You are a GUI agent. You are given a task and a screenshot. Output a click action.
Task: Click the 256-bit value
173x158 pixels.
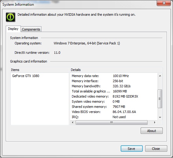[118, 81]
